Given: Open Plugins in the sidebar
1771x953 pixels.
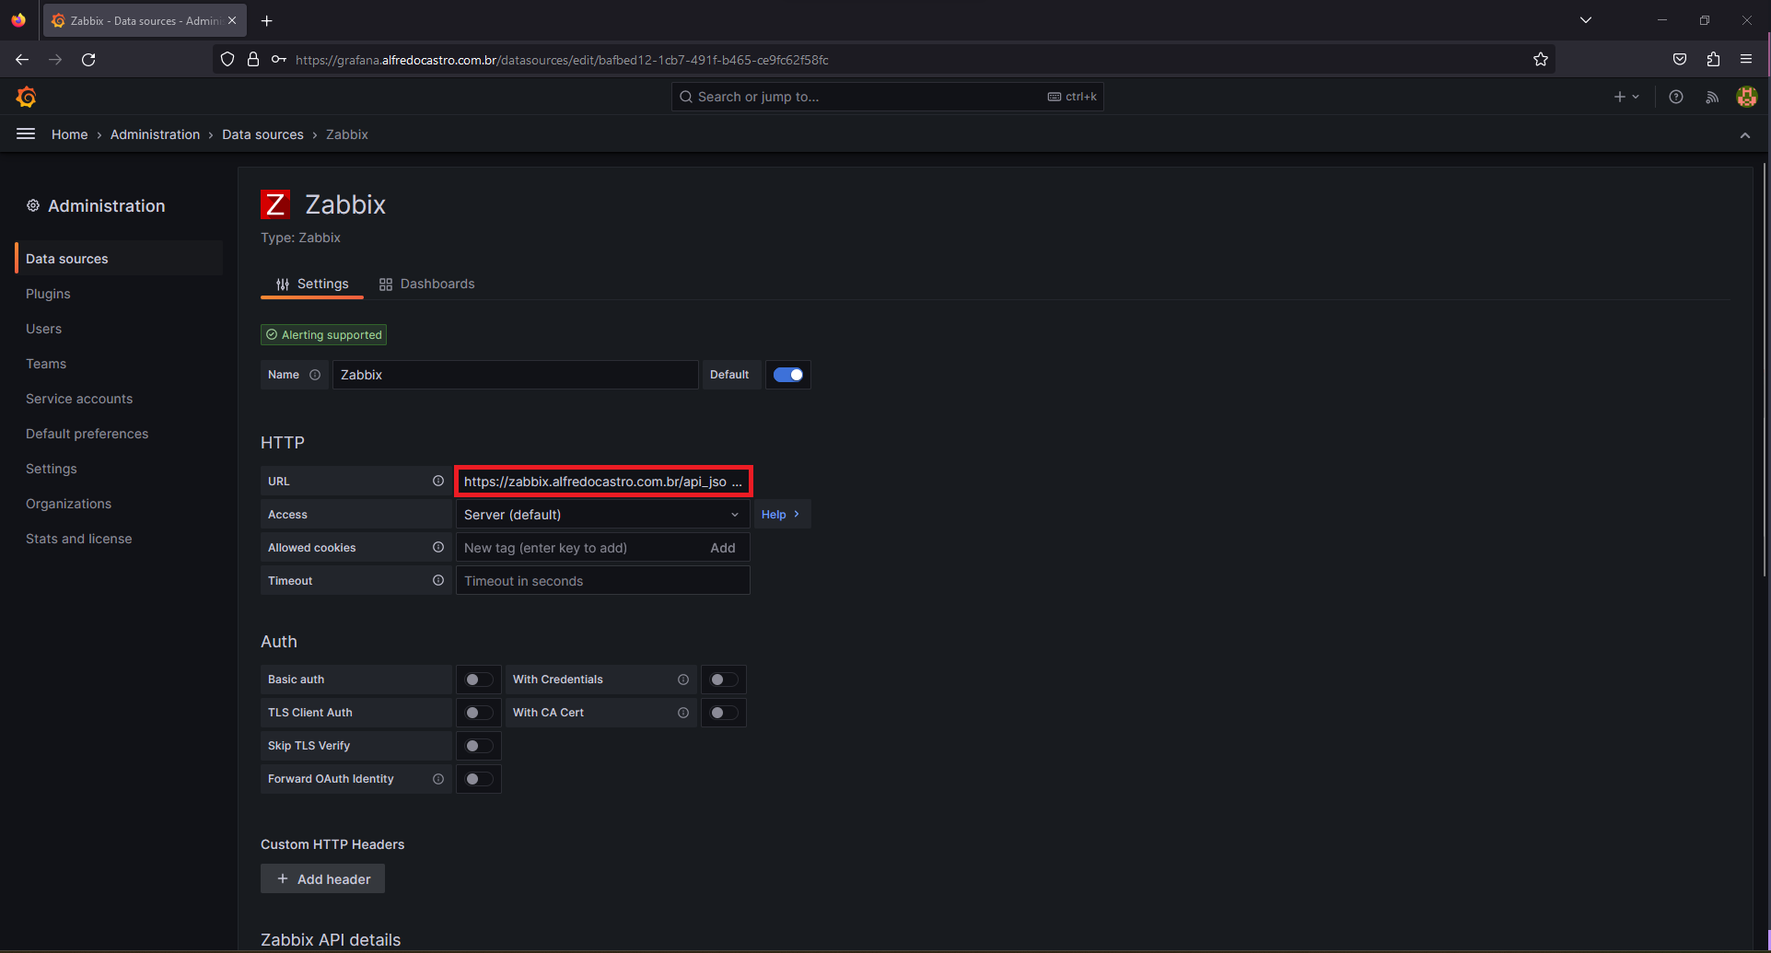Looking at the screenshot, I should [48, 294].
